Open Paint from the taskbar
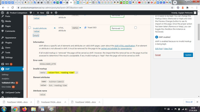Screen dimensions: 200x112 [x=52, y=109]
